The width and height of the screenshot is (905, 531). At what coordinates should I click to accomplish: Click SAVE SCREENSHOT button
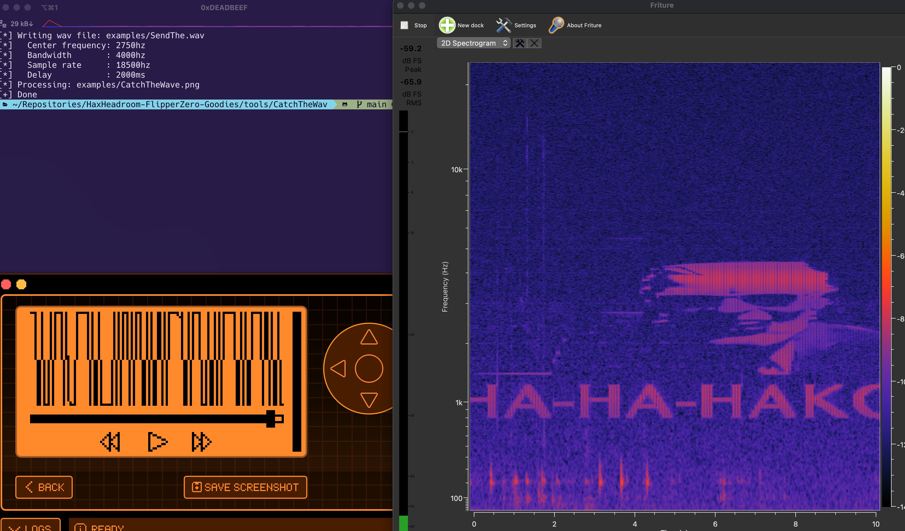pos(245,487)
